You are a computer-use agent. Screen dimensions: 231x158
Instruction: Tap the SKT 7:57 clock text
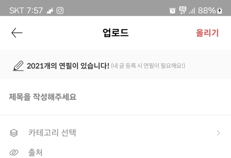click(26, 10)
